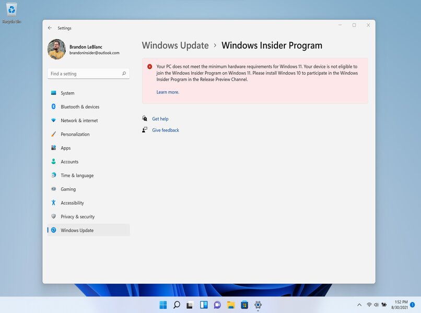Open Gaming settings
421x313 pixels.
[68, 189]
